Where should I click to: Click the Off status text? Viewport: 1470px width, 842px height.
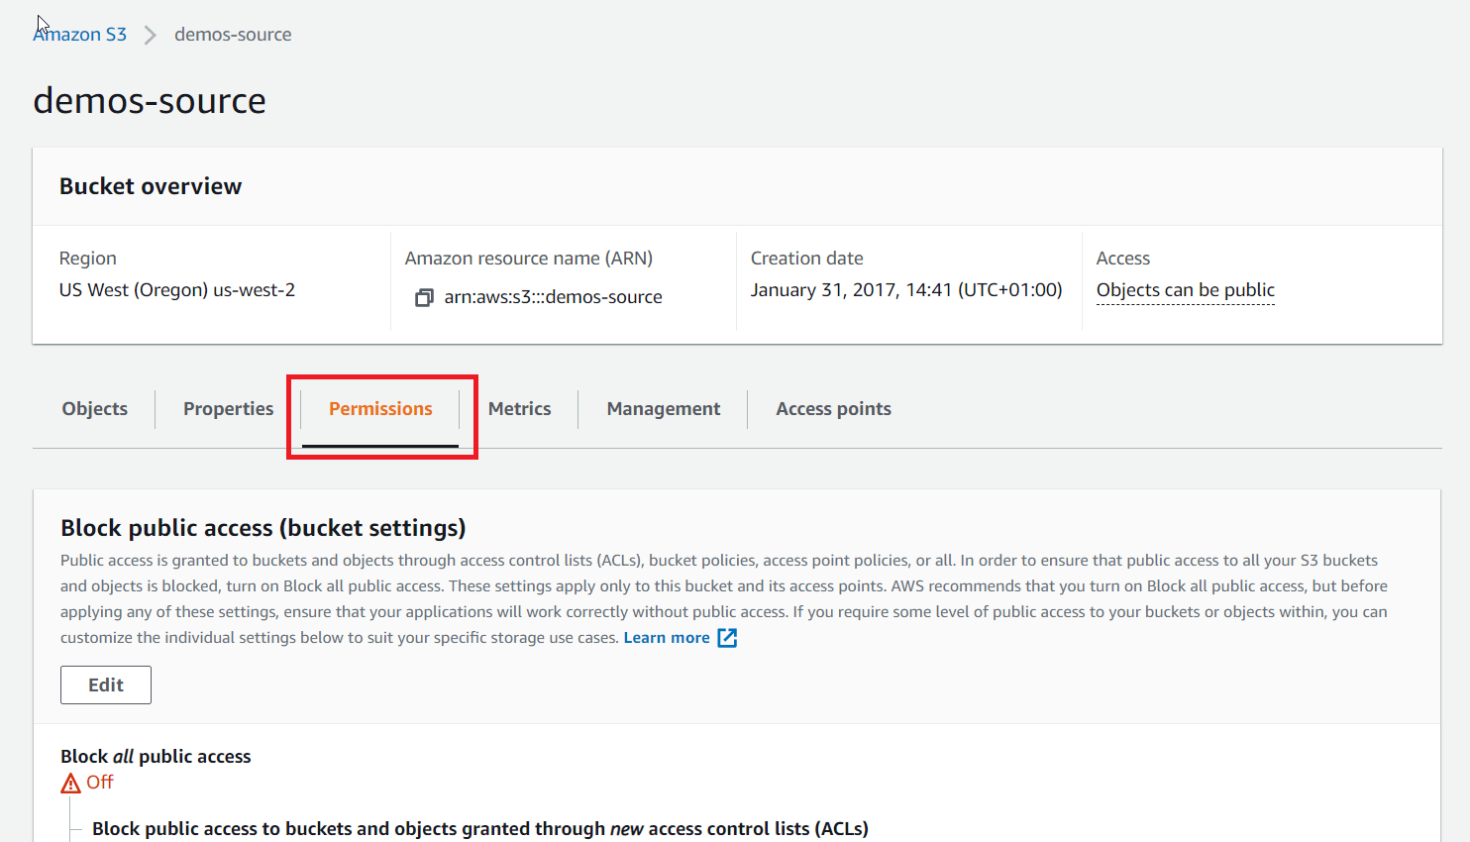tap(100, 783)
